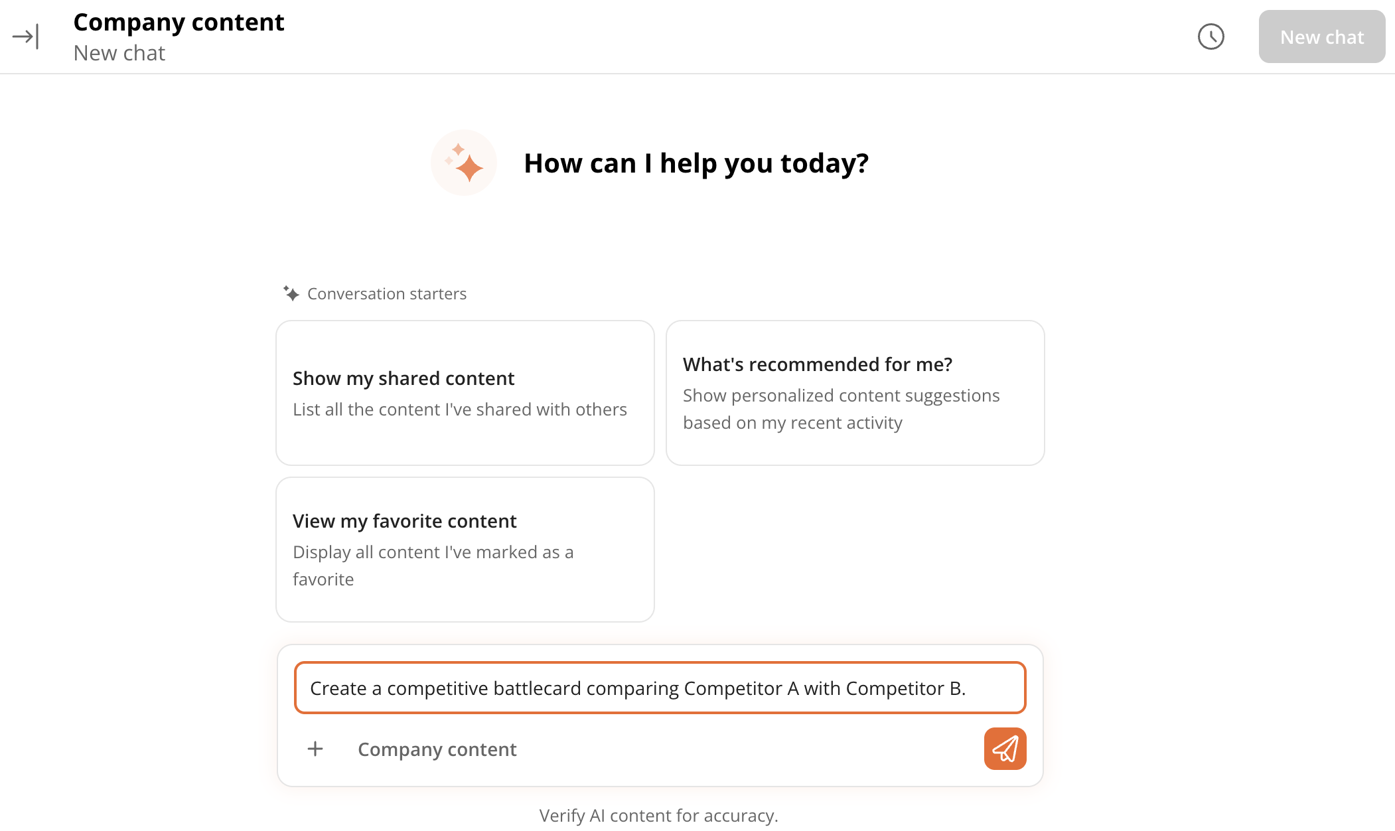Focus the battlecard prompt input field
The width and height of the screenshot is (1395, 831).
coord(660,688)
